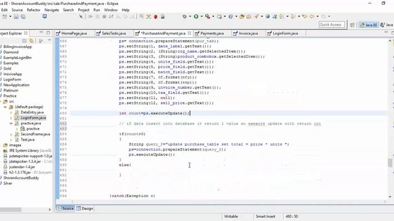
Task: Click the Last Edit Location icon
Action: coord(305,17)
